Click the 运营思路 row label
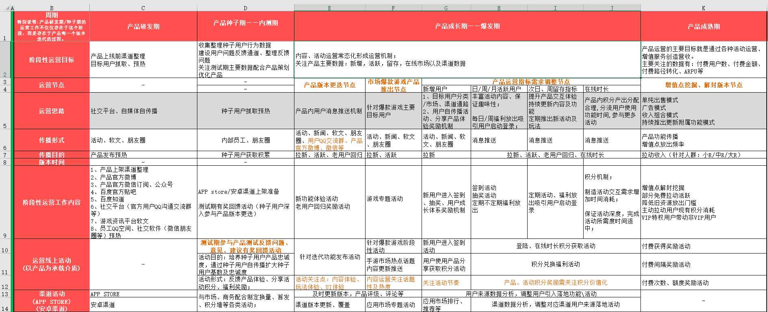Image resolution: width=768 pixels, height=312 pixels. (x=52, y=111)
